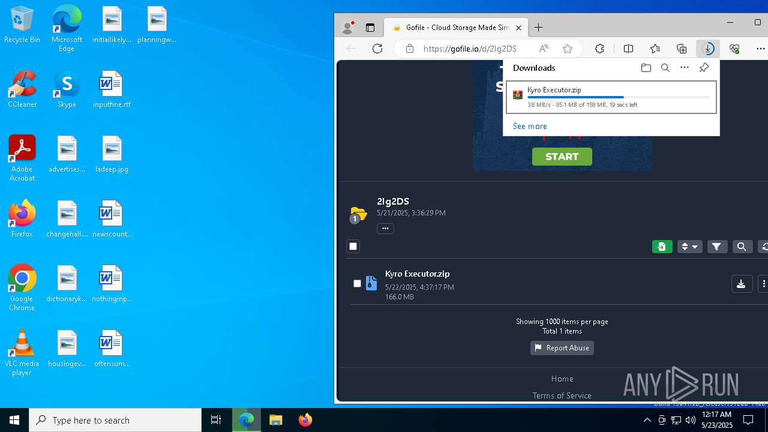
Task: Search downloads in Downloads panel
Action: click(x=665, y=68)
